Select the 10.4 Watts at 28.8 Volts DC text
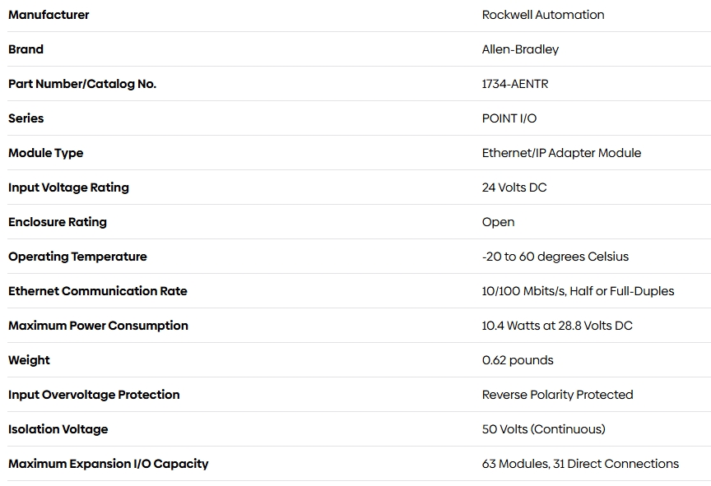 557,326
